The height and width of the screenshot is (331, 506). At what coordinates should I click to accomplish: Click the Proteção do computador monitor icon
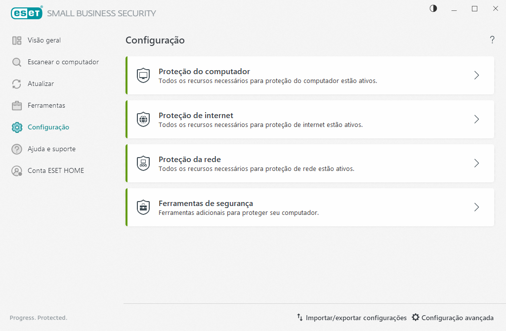click(x=143, y=75)
